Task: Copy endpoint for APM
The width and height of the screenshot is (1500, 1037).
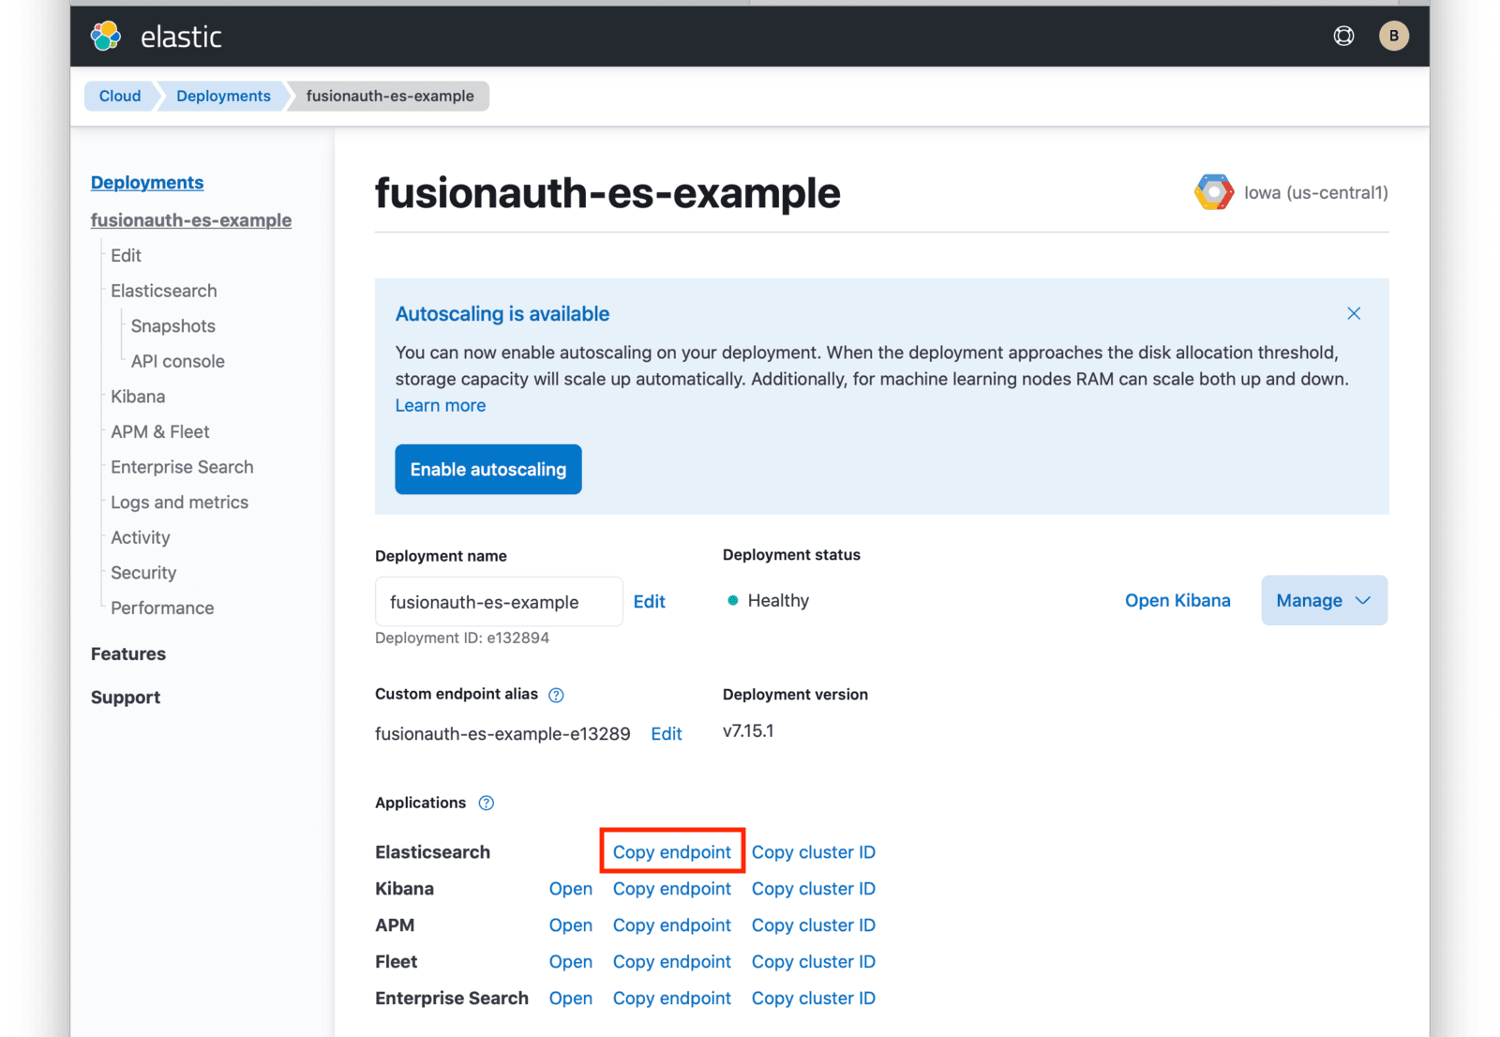Action: (x=672, y=924)
